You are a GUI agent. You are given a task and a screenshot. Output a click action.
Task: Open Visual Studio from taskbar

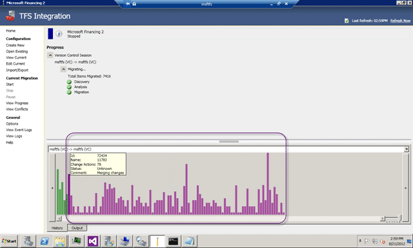coord(93,241)
